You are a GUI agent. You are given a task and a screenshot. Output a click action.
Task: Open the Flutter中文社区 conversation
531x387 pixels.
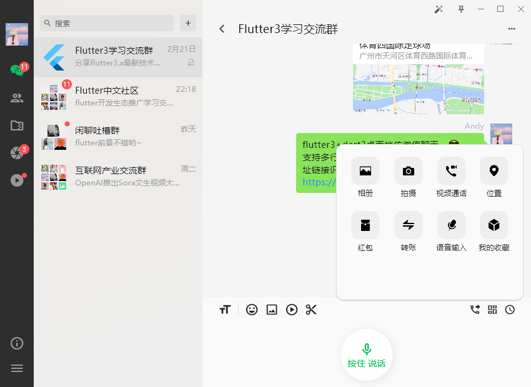pyautogui.click(x=118, y=97)
